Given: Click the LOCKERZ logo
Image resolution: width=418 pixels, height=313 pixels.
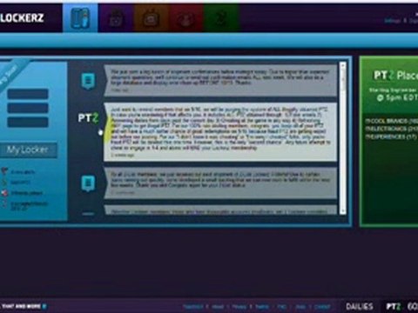Looking at the screenshot, I should click(22, 18).
